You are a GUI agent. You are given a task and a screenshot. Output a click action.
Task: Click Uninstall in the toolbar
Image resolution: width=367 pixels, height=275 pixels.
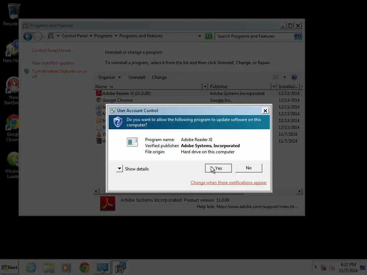pyautogui.click(x=137, y=77)
